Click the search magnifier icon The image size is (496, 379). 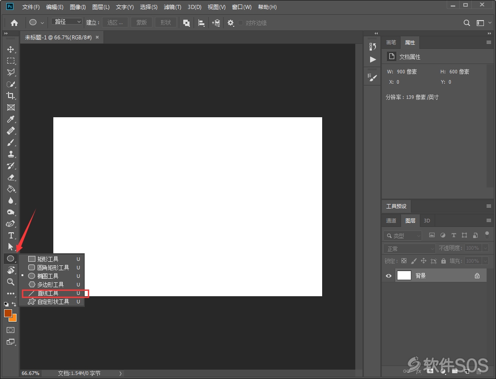pos(466,23)
